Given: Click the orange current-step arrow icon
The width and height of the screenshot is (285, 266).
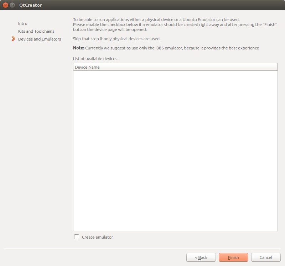Looking at the screenshot, I should [13, 39].
